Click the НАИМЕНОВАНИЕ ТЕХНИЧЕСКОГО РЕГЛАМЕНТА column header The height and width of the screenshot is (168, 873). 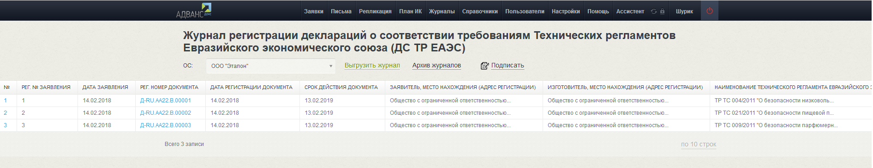coord(791,87)
